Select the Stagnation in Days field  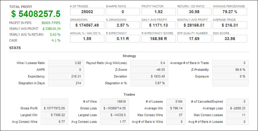click(x=66, y=83)
